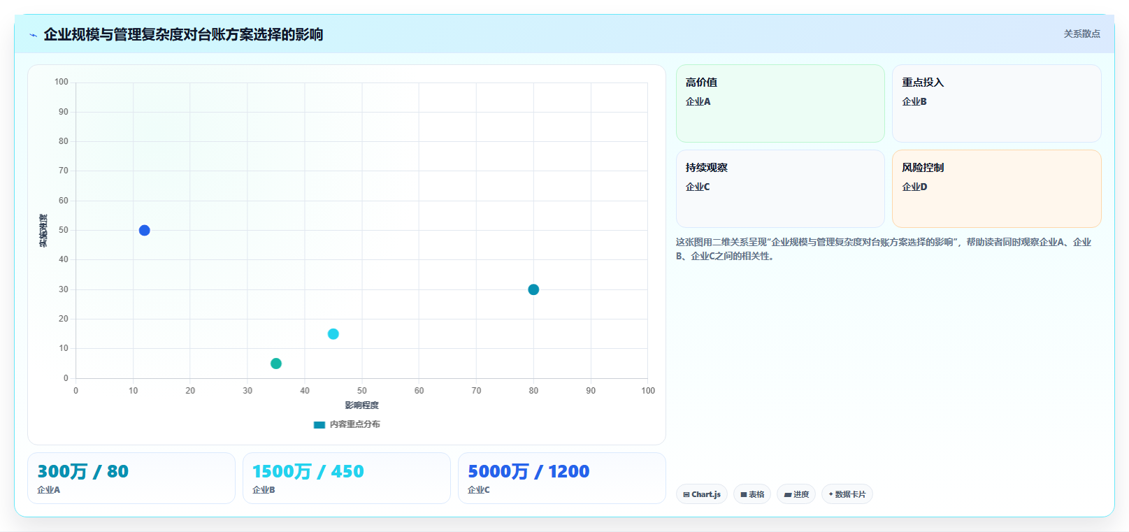Click the 进度 tag

point(796,494)
